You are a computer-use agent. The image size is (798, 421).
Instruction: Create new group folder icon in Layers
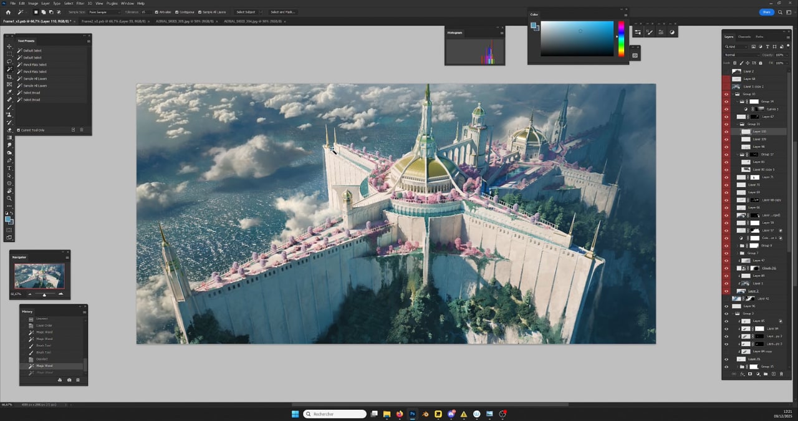[x=766, y=374]
